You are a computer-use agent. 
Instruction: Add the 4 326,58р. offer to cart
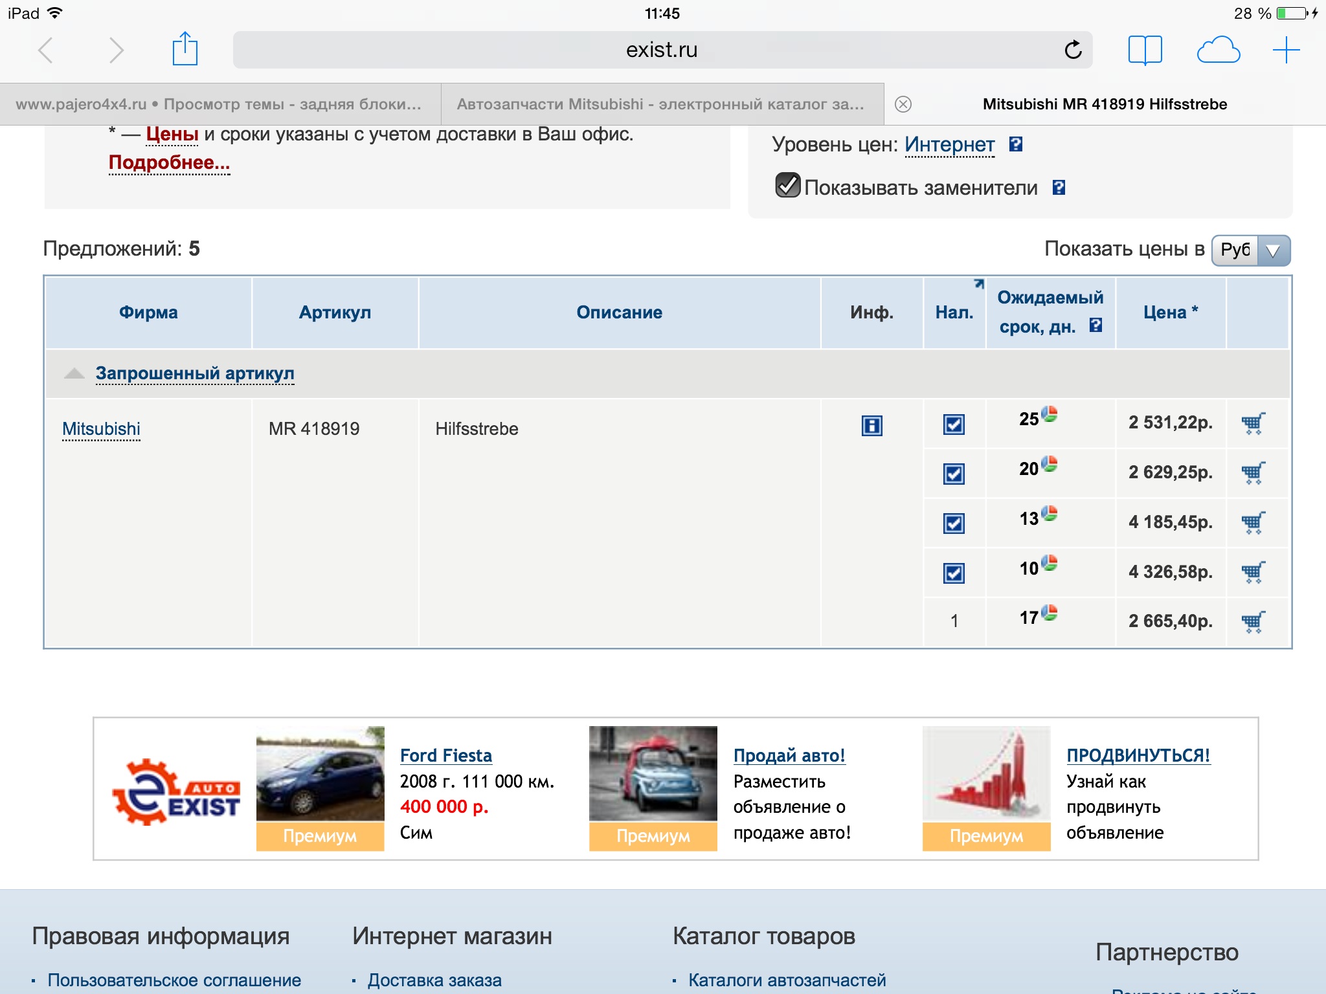pos(1253,573)
